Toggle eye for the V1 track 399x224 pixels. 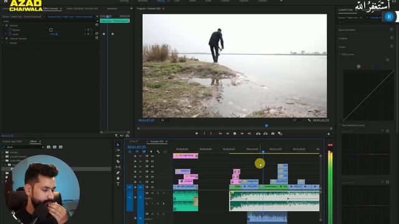(x=152, y=187)
